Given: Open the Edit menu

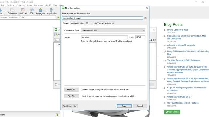Looking at the screenshot, I should tap(3, 5).
